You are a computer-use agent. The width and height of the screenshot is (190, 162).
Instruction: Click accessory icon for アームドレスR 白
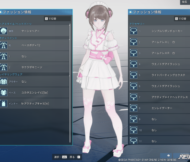point(133,53)
